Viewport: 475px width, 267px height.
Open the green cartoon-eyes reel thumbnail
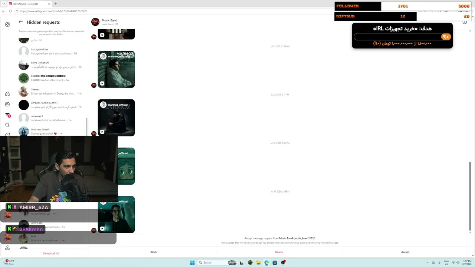126,166
